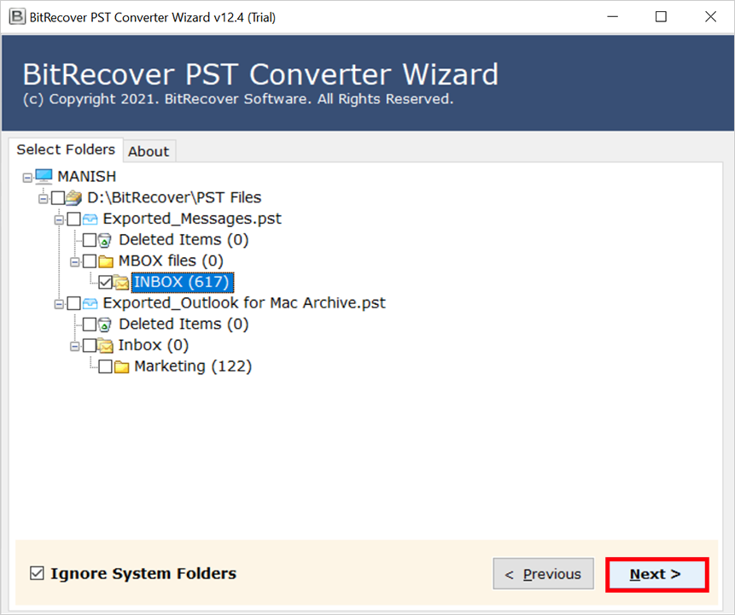This screenshot has width=735, height=615.
Task: Click the MBOX files folder icon
Action: 105,261
